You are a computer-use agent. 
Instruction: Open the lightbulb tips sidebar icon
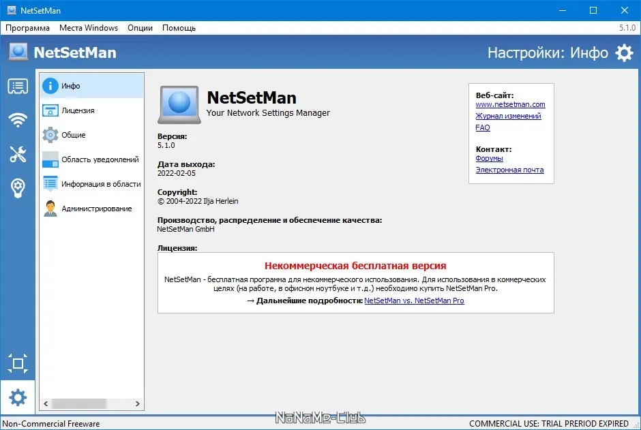18,188
